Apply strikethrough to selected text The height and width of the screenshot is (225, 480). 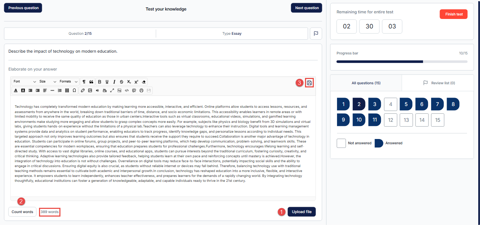[x=122, y=82]
